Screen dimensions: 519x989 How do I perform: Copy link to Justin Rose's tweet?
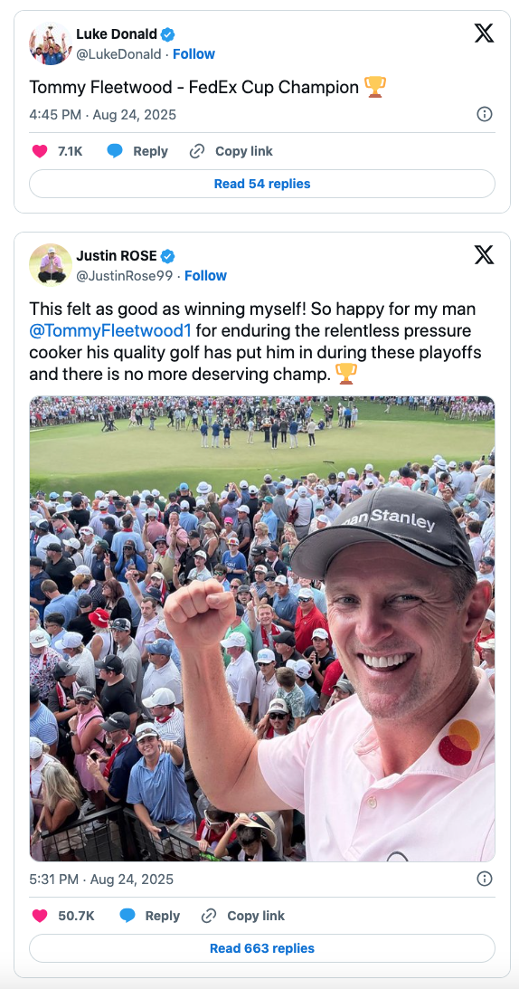click(x=243, y=916)
